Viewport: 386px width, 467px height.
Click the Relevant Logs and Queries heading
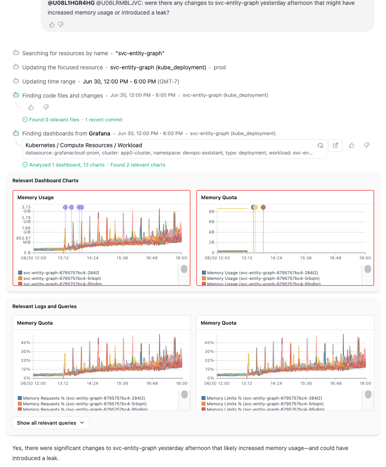click(44, 306)
